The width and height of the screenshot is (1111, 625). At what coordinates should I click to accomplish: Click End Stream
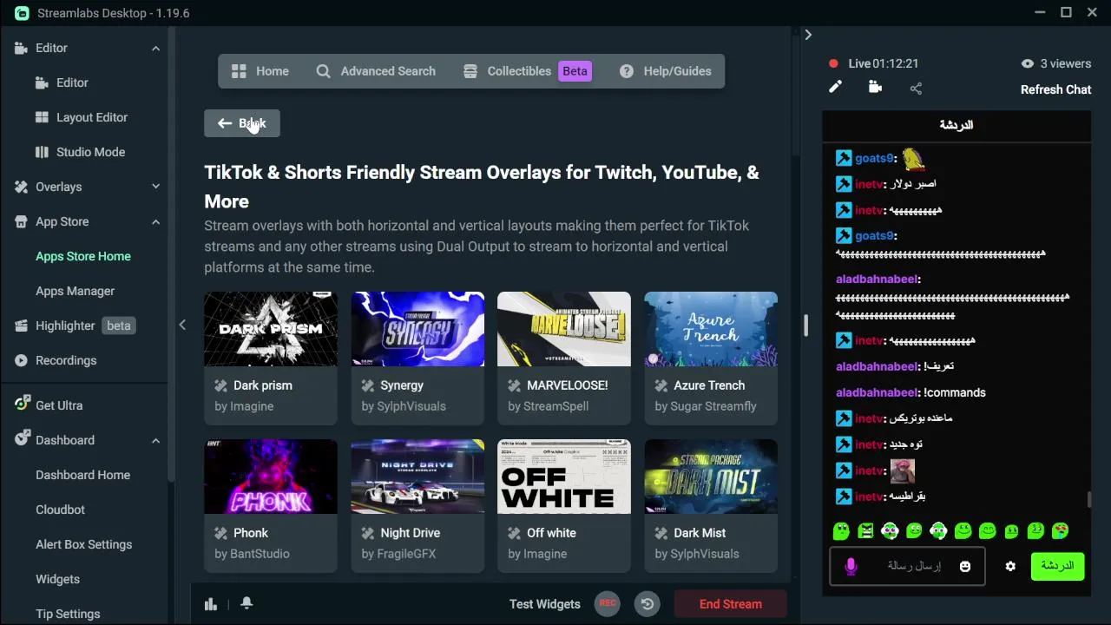coord(731,604)
